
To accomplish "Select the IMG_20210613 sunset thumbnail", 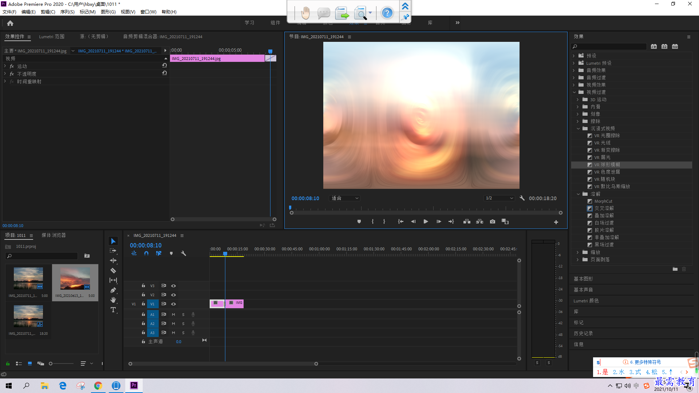I will coord(75,279).
